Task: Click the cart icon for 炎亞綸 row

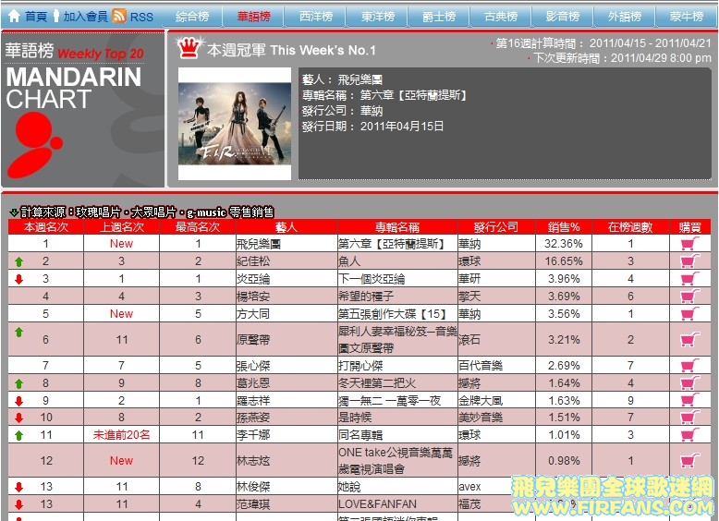Action: click(689, 278)
